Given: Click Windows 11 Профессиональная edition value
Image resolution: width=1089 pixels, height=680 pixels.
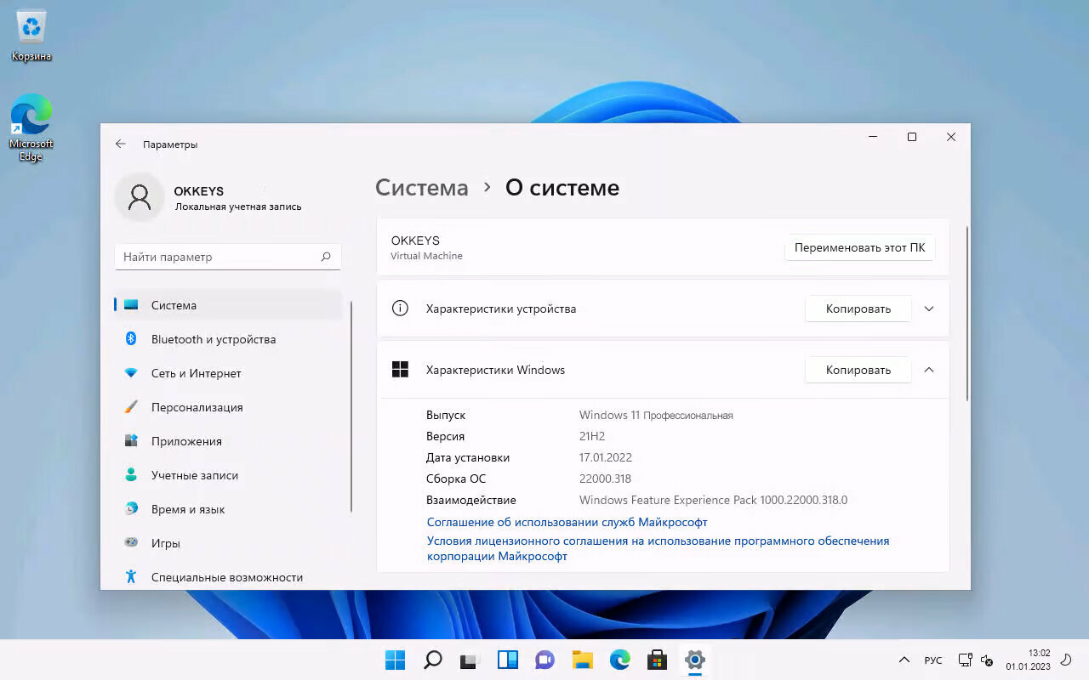Looking at the screenshot, I should (x=656, y=415).
